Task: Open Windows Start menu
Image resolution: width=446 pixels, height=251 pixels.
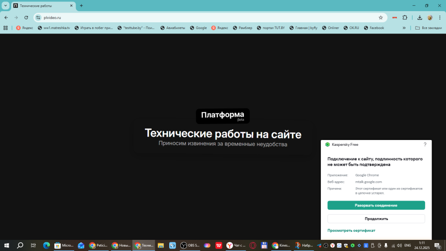Action: click(x=7, y=245)
